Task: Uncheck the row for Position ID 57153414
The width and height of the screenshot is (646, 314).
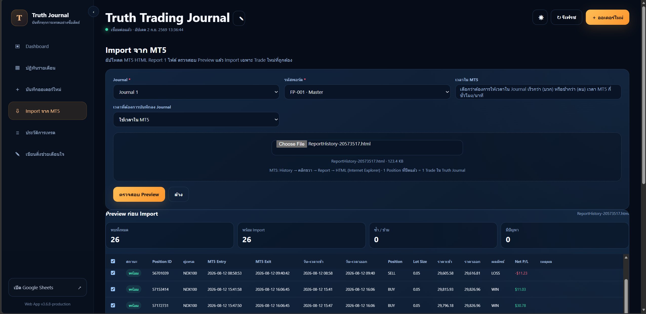Action: pos(113,289)
